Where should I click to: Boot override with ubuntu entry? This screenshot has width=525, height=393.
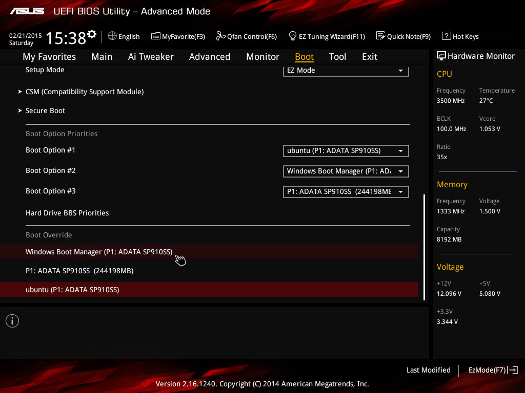coord(209,290)
